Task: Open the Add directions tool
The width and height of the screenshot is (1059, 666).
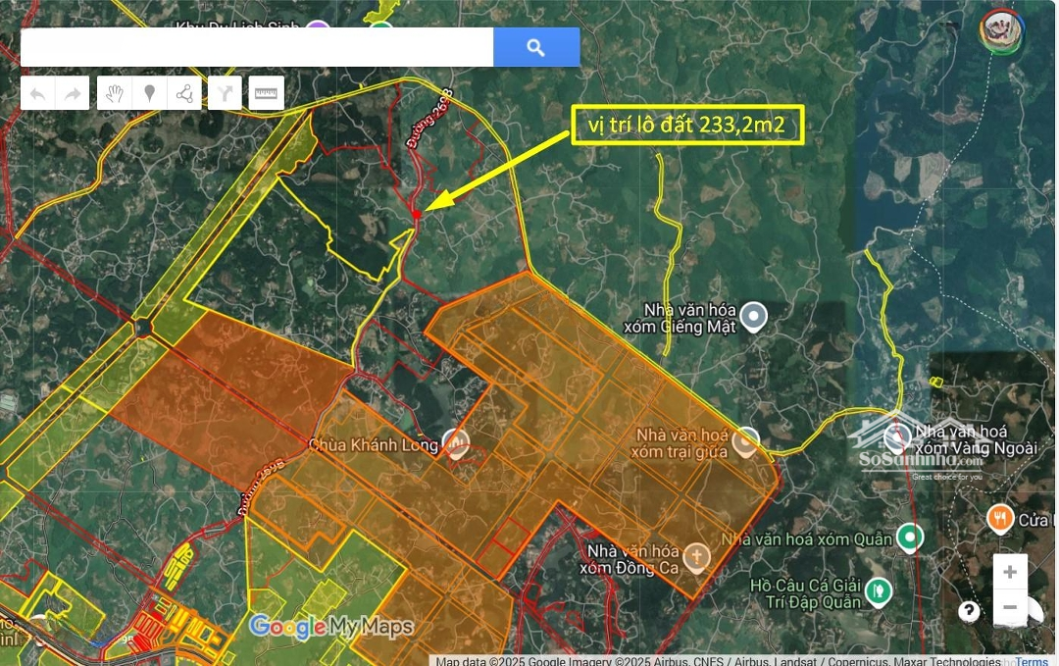Action: click(226, 93)
